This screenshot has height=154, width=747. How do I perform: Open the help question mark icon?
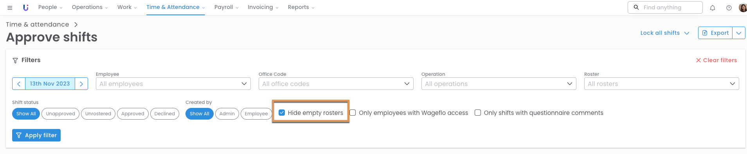click(x=729, y=8)
